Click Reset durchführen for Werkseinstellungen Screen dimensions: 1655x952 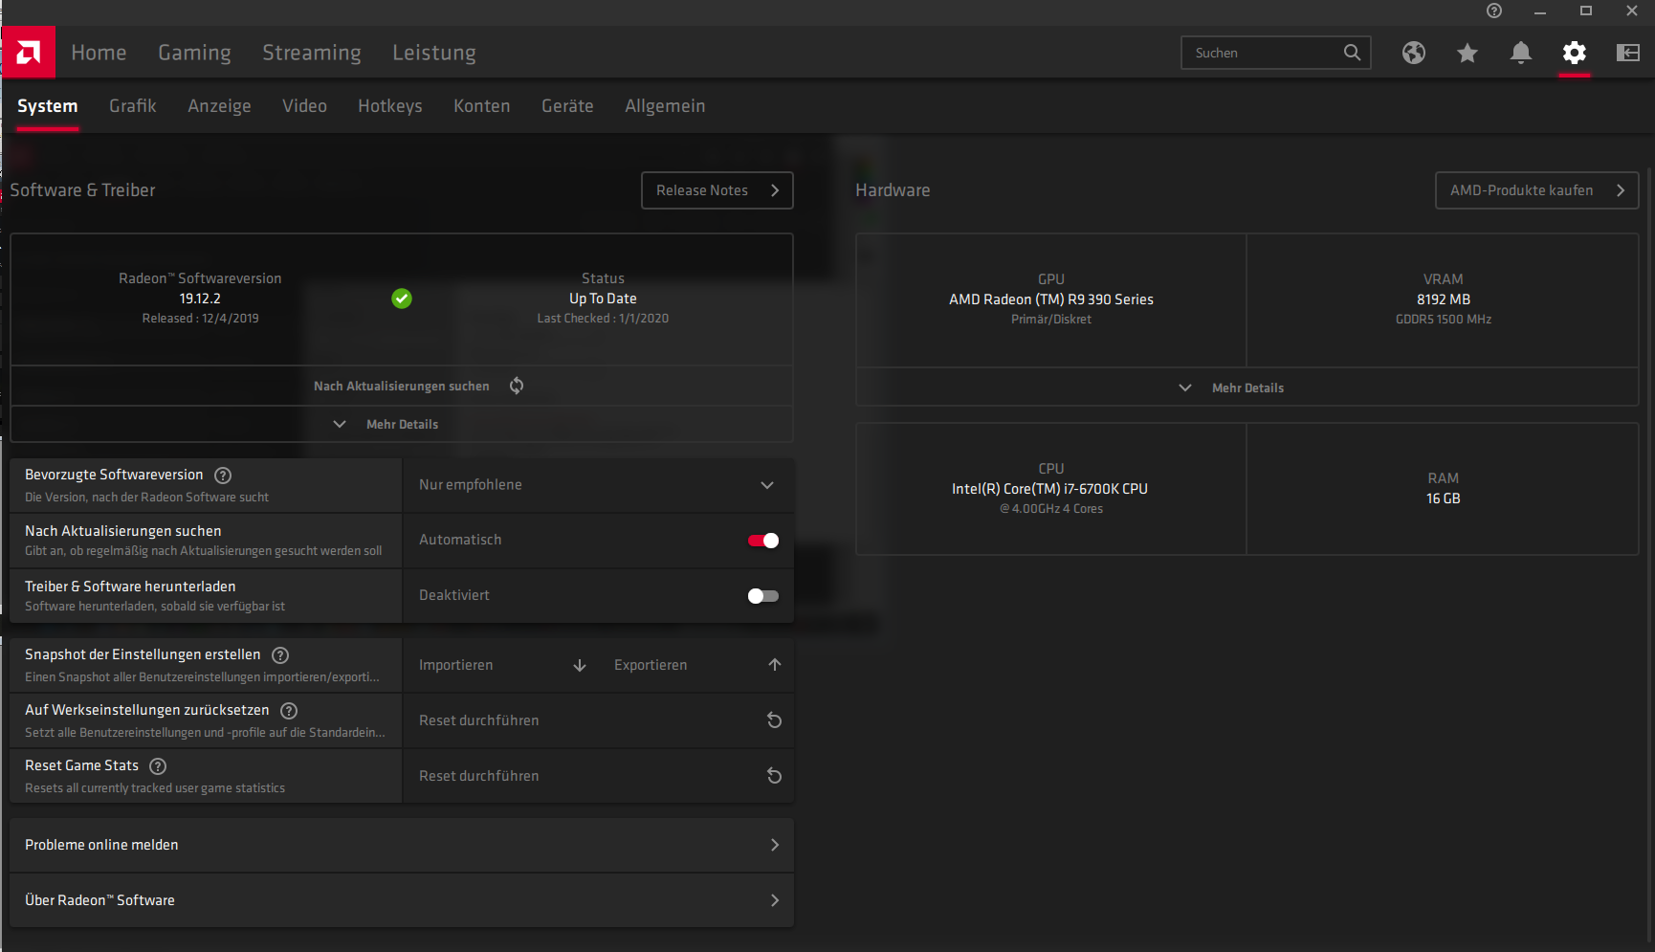598,720
